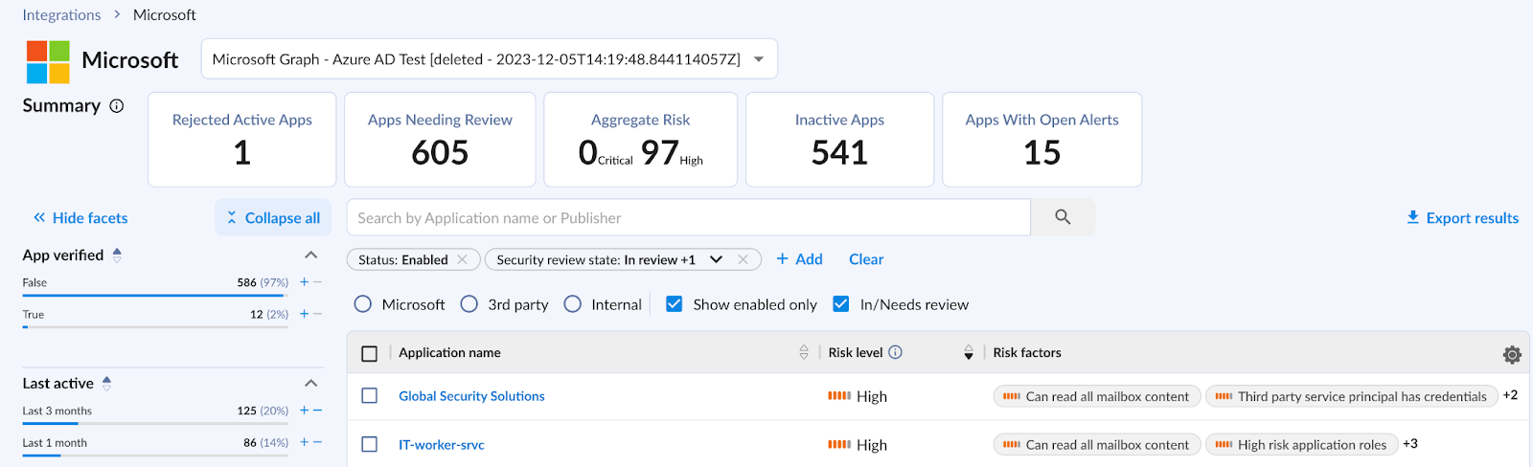This screenshot has height=467, width=1533.
Task: Click the Microsoft logo icon
Action: (x=48, y=62)
